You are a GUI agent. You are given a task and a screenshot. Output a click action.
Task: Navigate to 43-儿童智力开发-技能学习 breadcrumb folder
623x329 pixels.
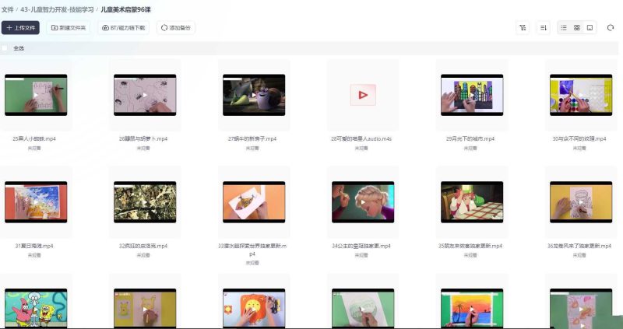57,9
